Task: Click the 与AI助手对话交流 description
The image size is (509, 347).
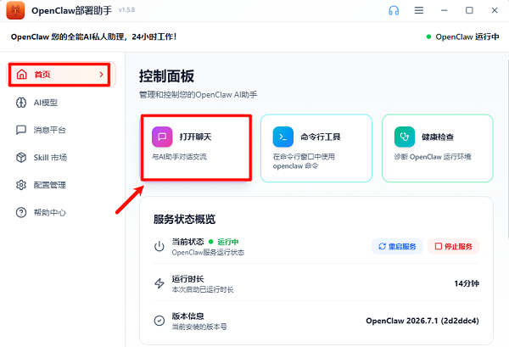Action: [179, 157]
